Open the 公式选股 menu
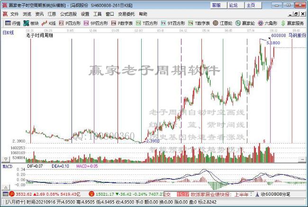The height and width of the screenshot is (207, 308). pyautogui.click(x=68, y=14)
